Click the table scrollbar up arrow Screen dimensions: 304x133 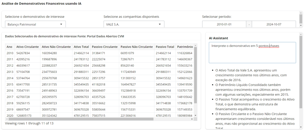pyautogui.click(x=195, y=45)
